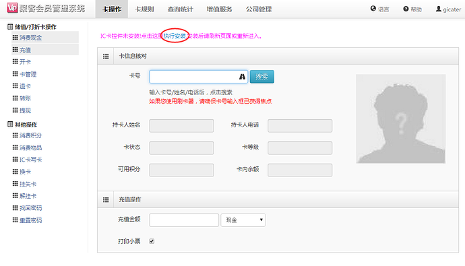Click the grid icon beside 提现

coord(15,110)
